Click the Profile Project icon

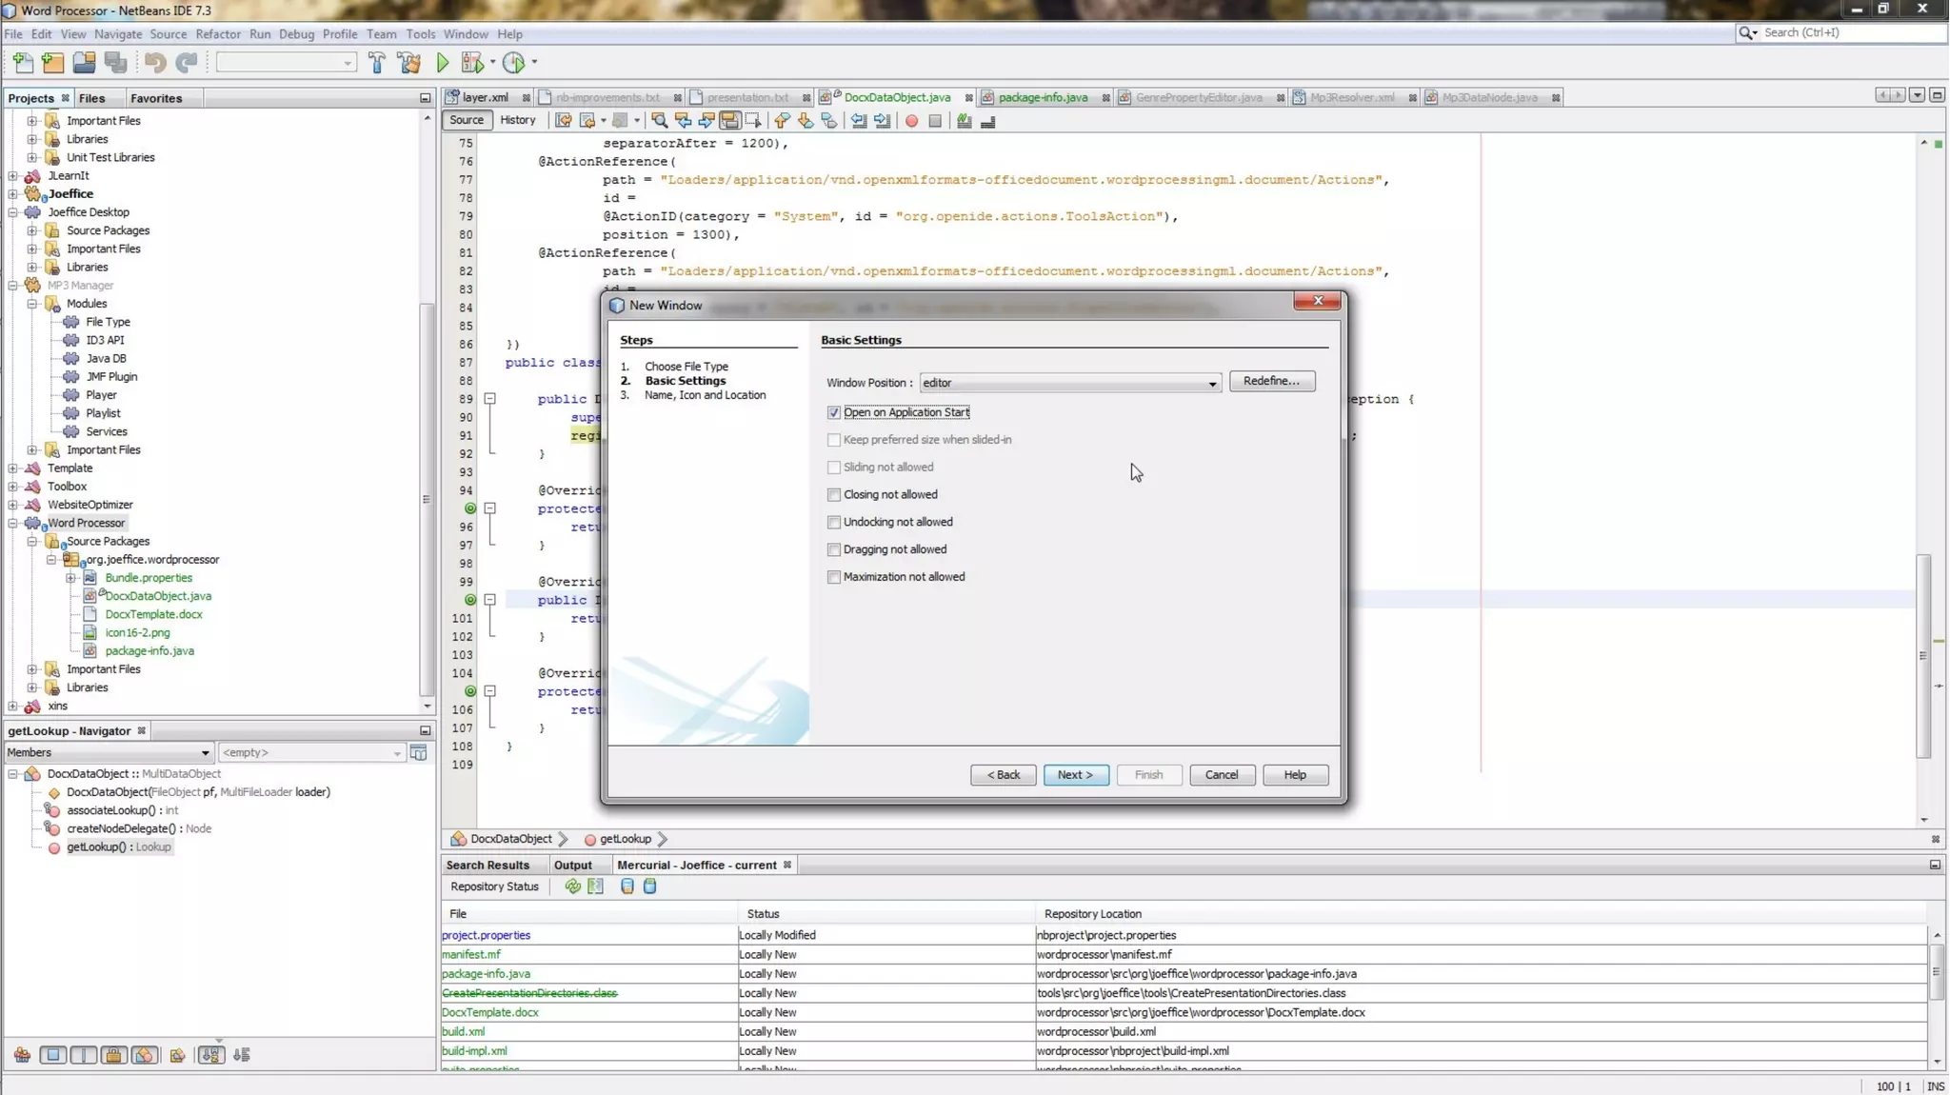[513, 63]
